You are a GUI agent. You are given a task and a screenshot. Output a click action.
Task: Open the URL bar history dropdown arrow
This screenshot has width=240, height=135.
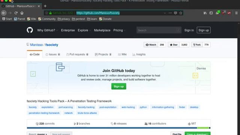point(165,13)
